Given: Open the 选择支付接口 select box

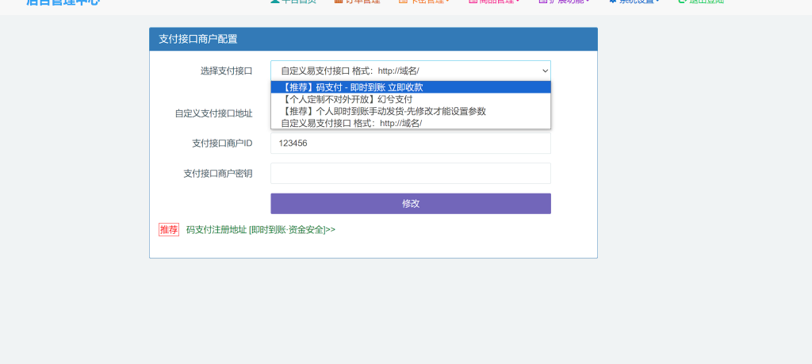Looking at the screenshot, I should pos(410,71).
